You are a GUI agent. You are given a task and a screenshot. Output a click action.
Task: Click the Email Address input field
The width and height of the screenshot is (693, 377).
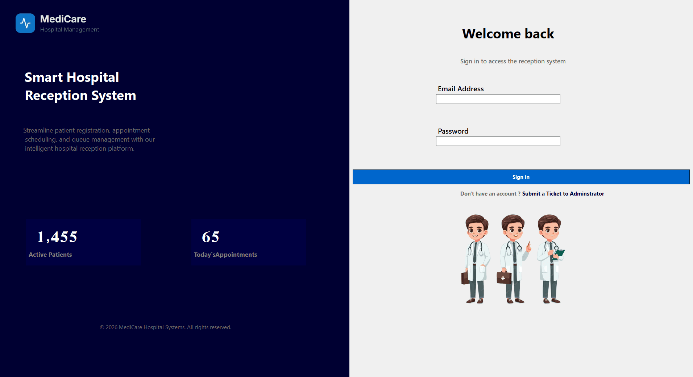[498, 99]
